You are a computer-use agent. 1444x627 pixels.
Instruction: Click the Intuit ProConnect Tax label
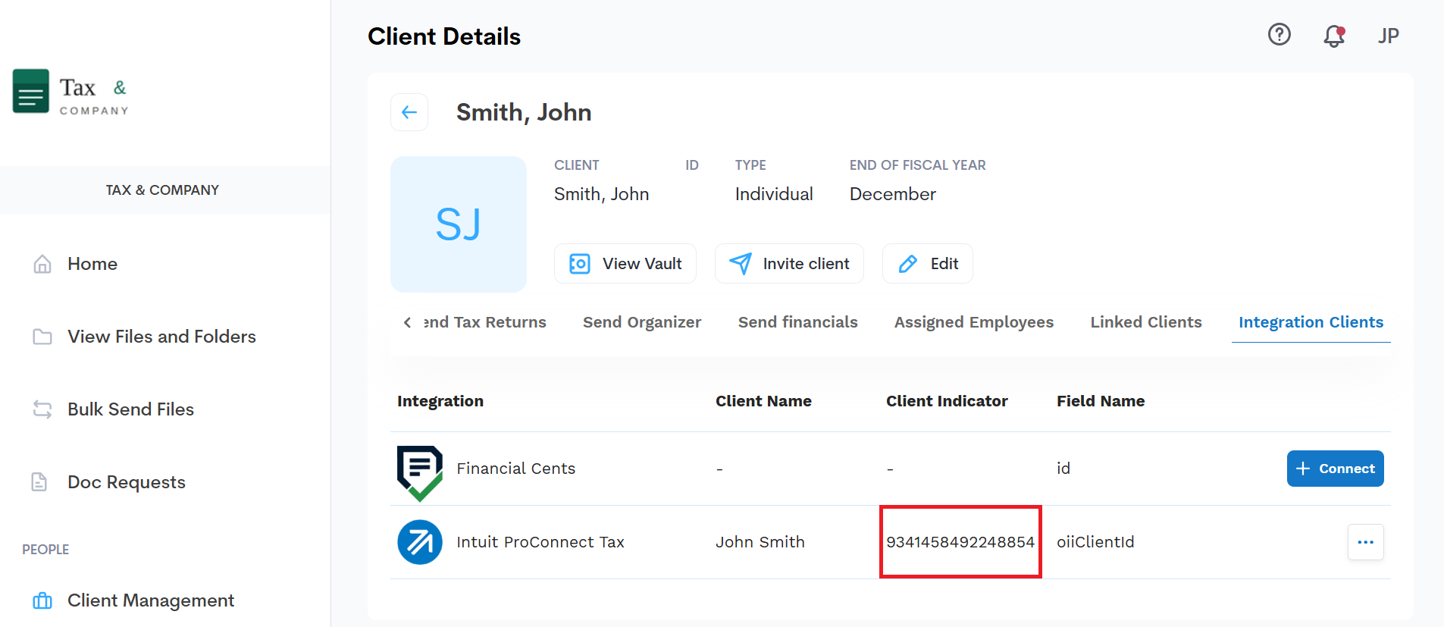point(540,542)
